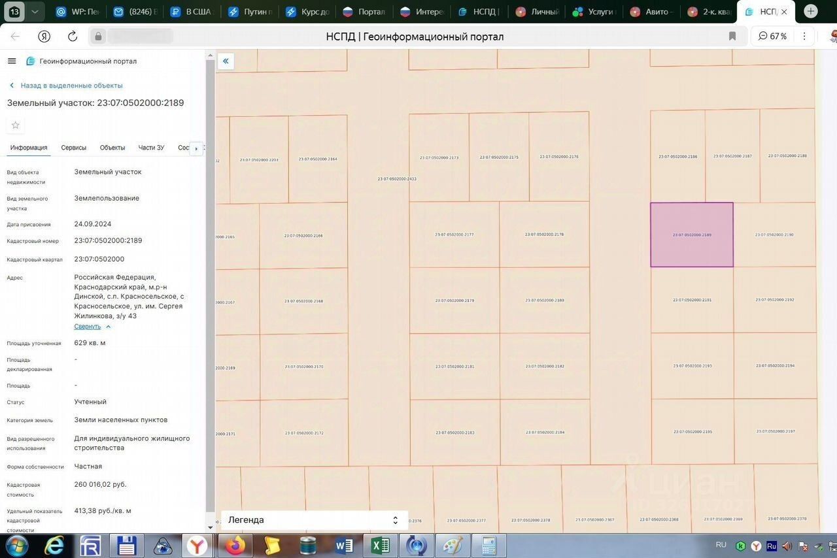
Task: Switch to the Личный browser tab
Action: (x=536, y=12)
